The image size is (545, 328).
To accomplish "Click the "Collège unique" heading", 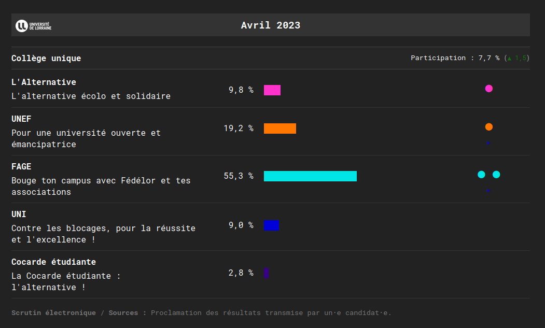I will [x=46, y=59].
